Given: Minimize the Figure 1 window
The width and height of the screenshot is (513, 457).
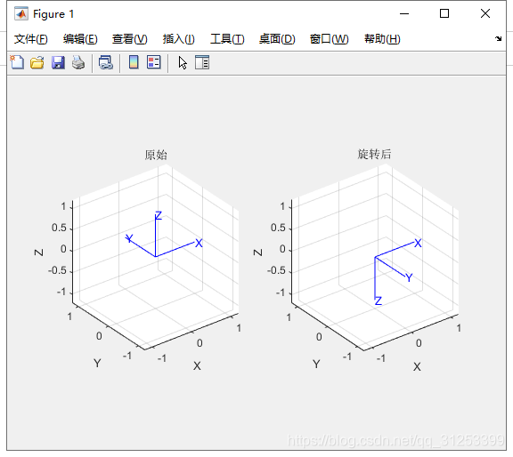Looking at the screenshot, I should 404,13.
